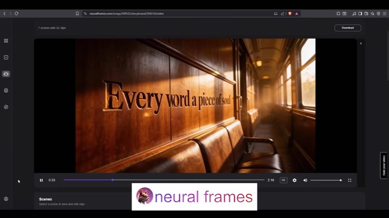
Task: Click the 'Scenes' section heading
Action: (x=45, y=199)
